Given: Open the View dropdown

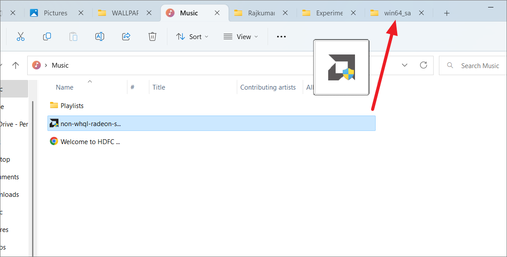Looking at the screenshot, I should point(241,36).
